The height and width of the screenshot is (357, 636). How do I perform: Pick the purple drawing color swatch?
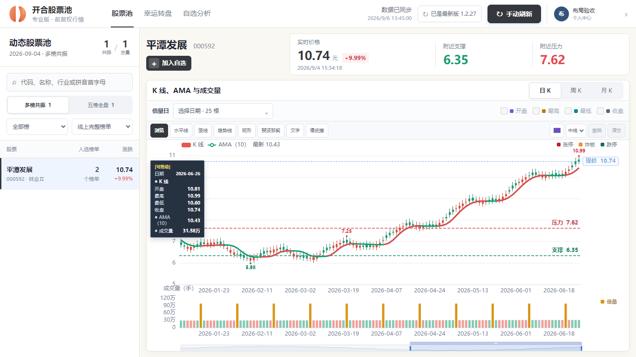pos(557,131)
